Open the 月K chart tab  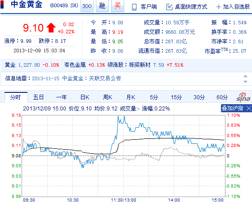[x=130, y=97]
